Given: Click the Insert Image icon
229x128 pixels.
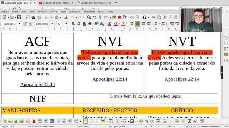Looking at the screenshot, I should coord(114,17).
